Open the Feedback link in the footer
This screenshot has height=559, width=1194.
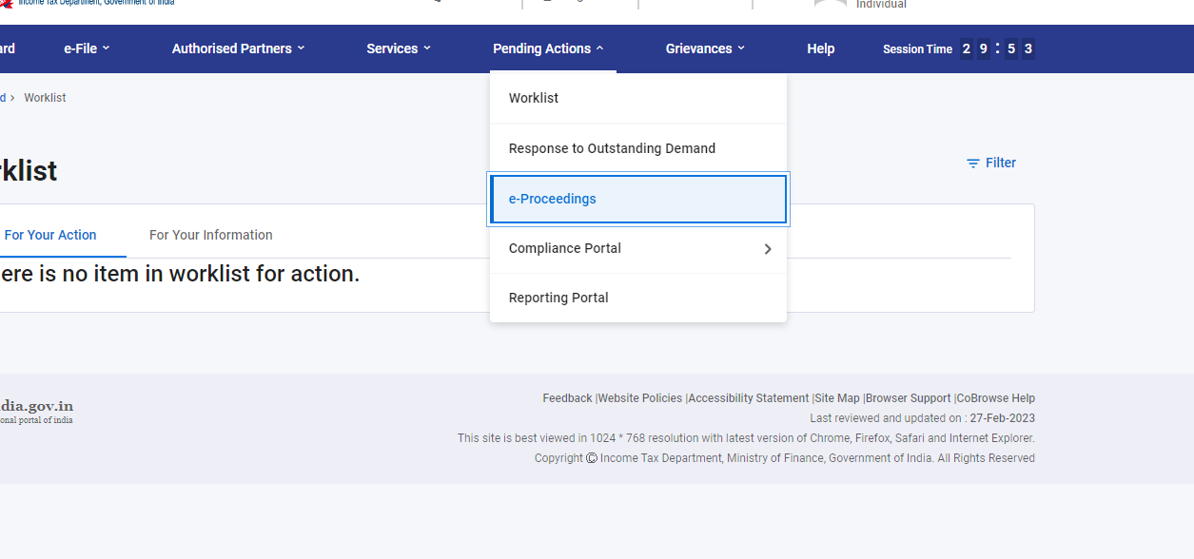(x=567, y=398)
